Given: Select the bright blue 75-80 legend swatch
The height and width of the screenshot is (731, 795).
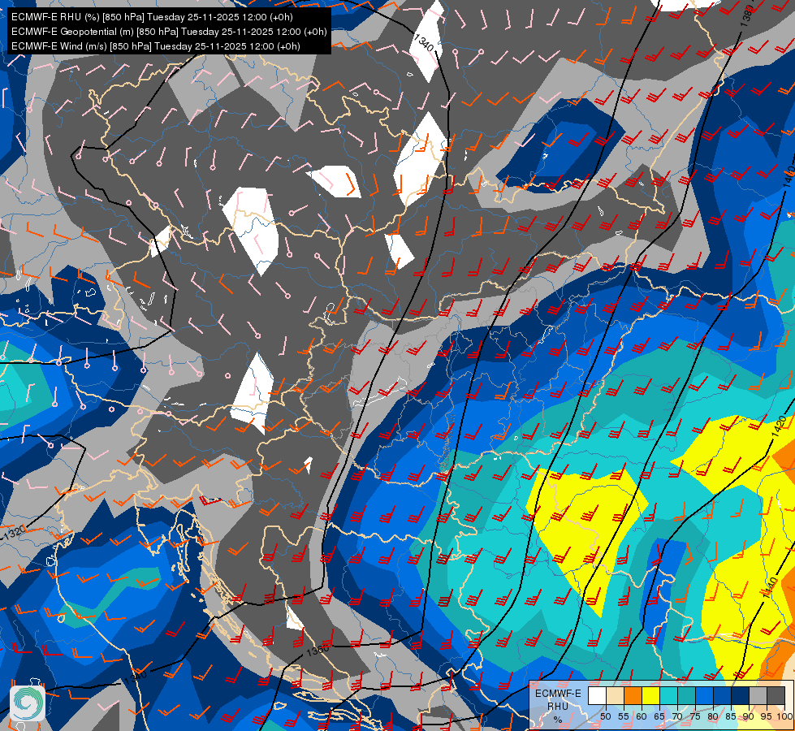Looking at the screenshot, I should click(x=705, y=696).
